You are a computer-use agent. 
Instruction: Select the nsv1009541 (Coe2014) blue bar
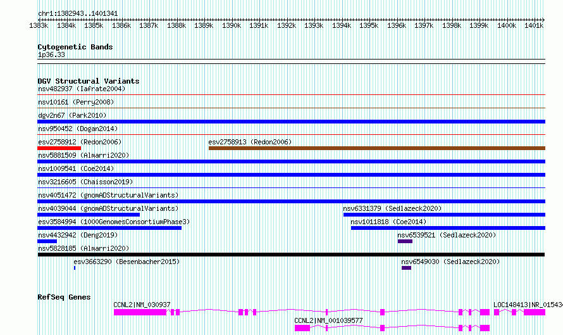[291, 175]
